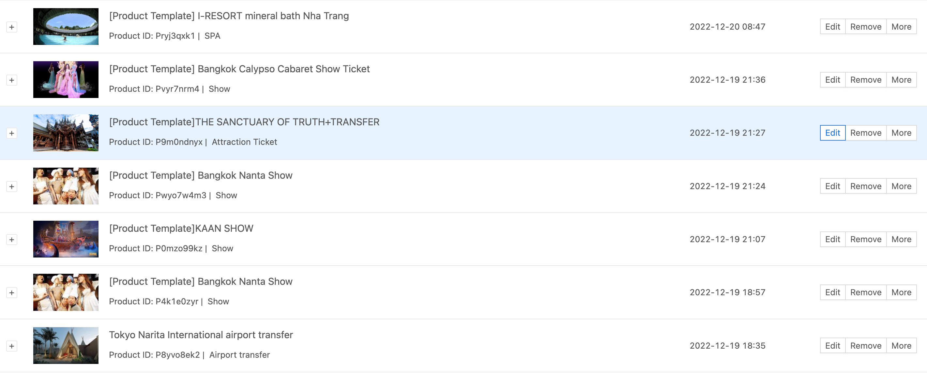The width and height of the screenshot is (927, 375).
Task: Open More options for KAAN SHOW
Action: click(901, 239)
